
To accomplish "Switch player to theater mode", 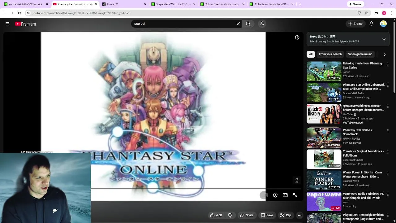I will tap(285, 195).
